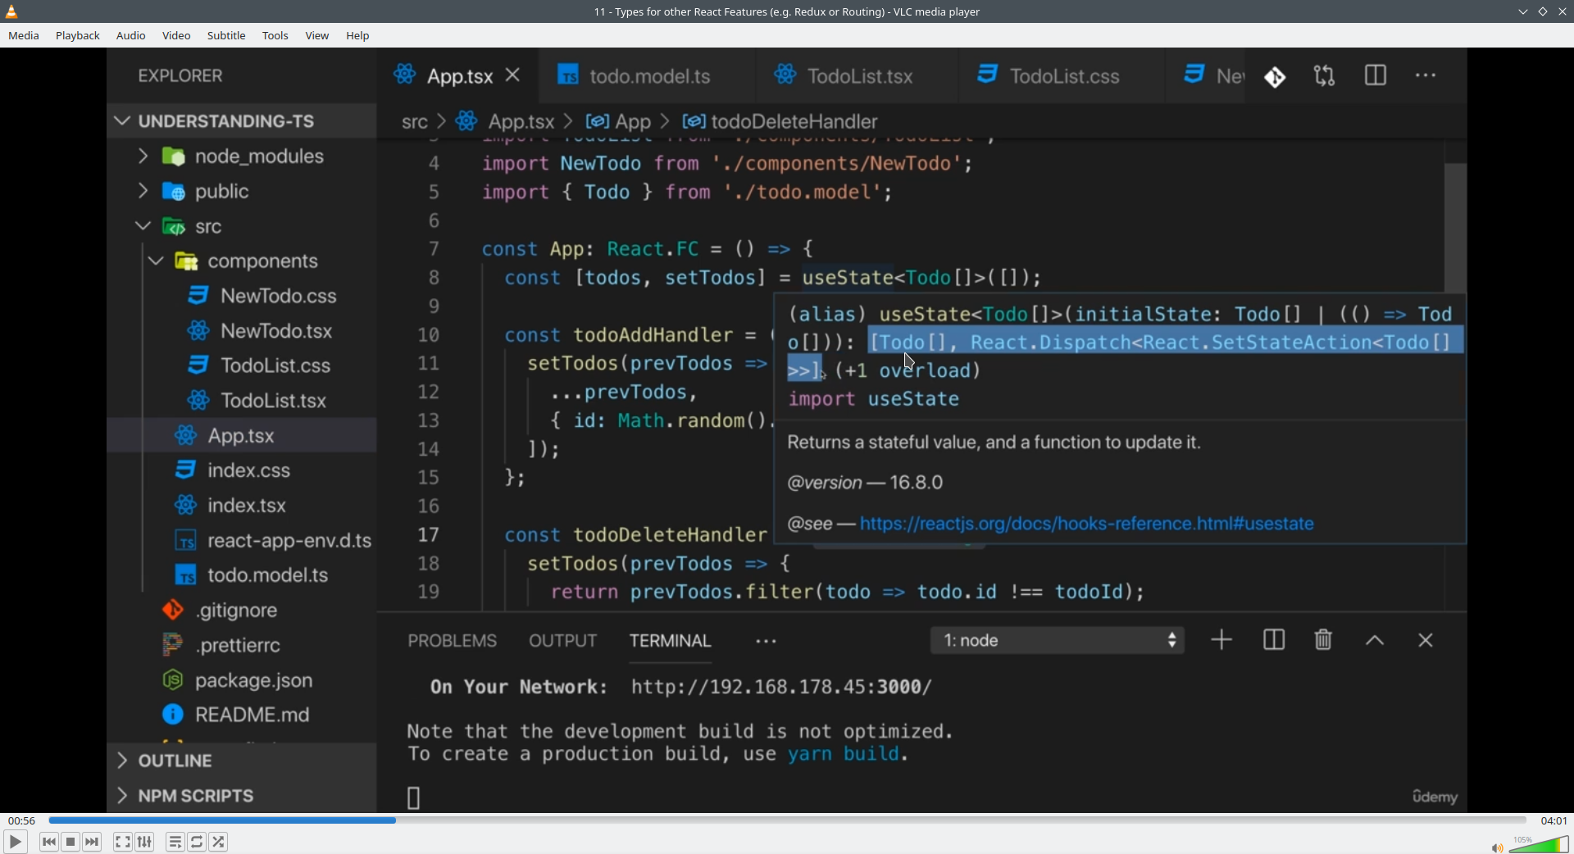Toggle elapsed time display 00:56
1574x854 pixels.
(22, 820)
